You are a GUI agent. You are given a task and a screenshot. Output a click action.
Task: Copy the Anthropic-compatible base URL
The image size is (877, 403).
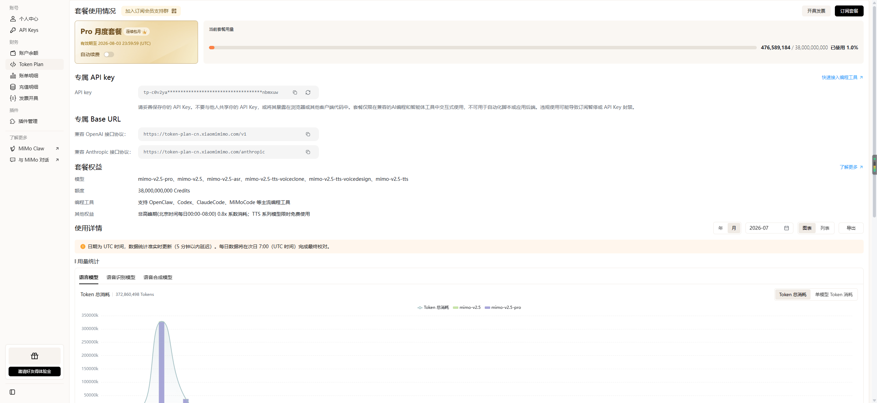pos(308,152)
